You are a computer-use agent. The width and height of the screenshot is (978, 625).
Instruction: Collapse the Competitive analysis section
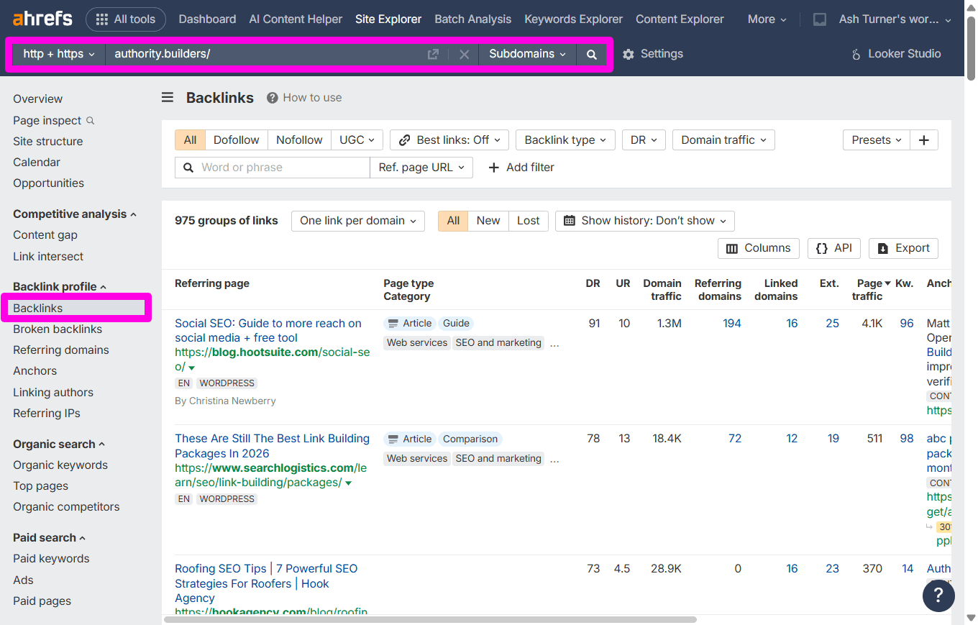(x=75, y=214)
